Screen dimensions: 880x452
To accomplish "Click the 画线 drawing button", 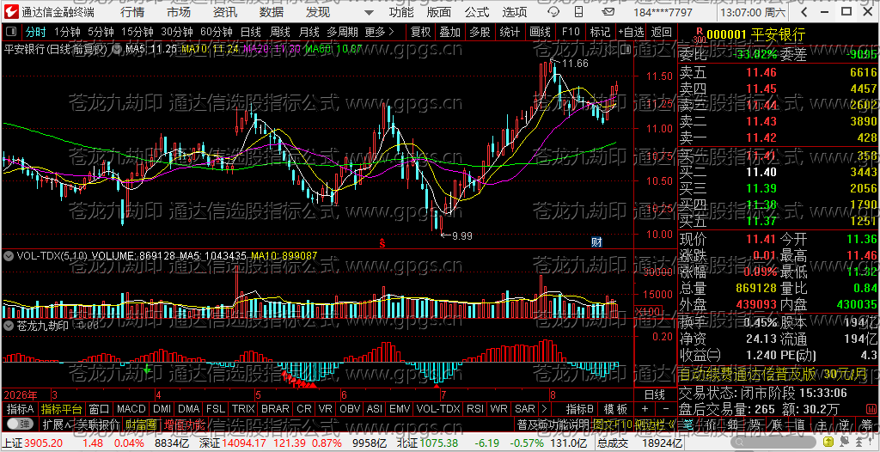I will click(x=540, y=33).
